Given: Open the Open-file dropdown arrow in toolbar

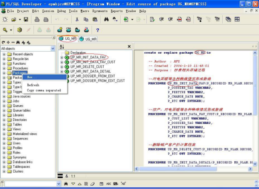Looking at the screenshot, I should coord(20,19).
